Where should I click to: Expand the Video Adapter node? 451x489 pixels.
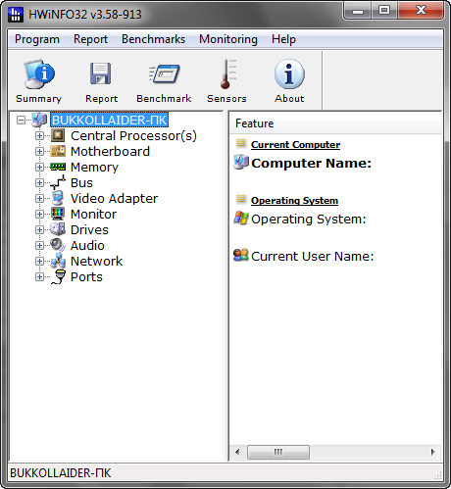[39, 198]
